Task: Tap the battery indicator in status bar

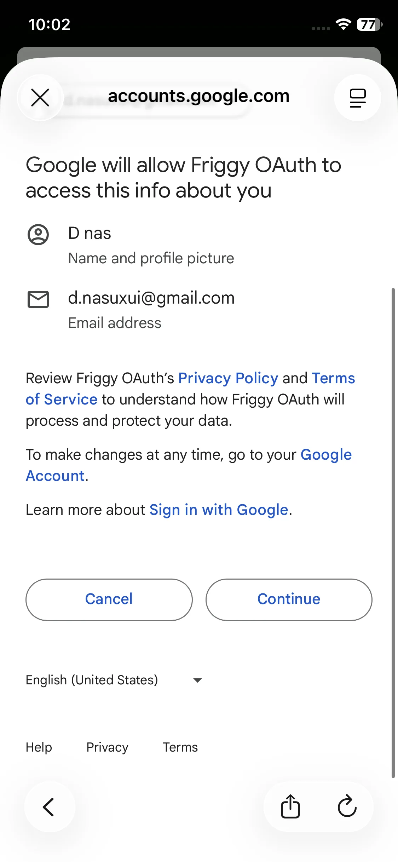Action: point(369,24)
